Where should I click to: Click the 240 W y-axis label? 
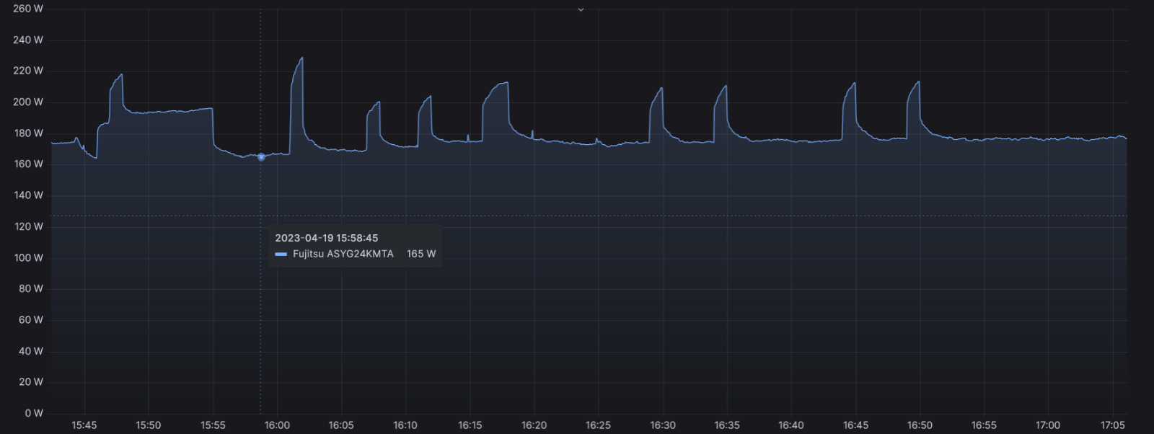pyautogui.click(x=28, y=40)
